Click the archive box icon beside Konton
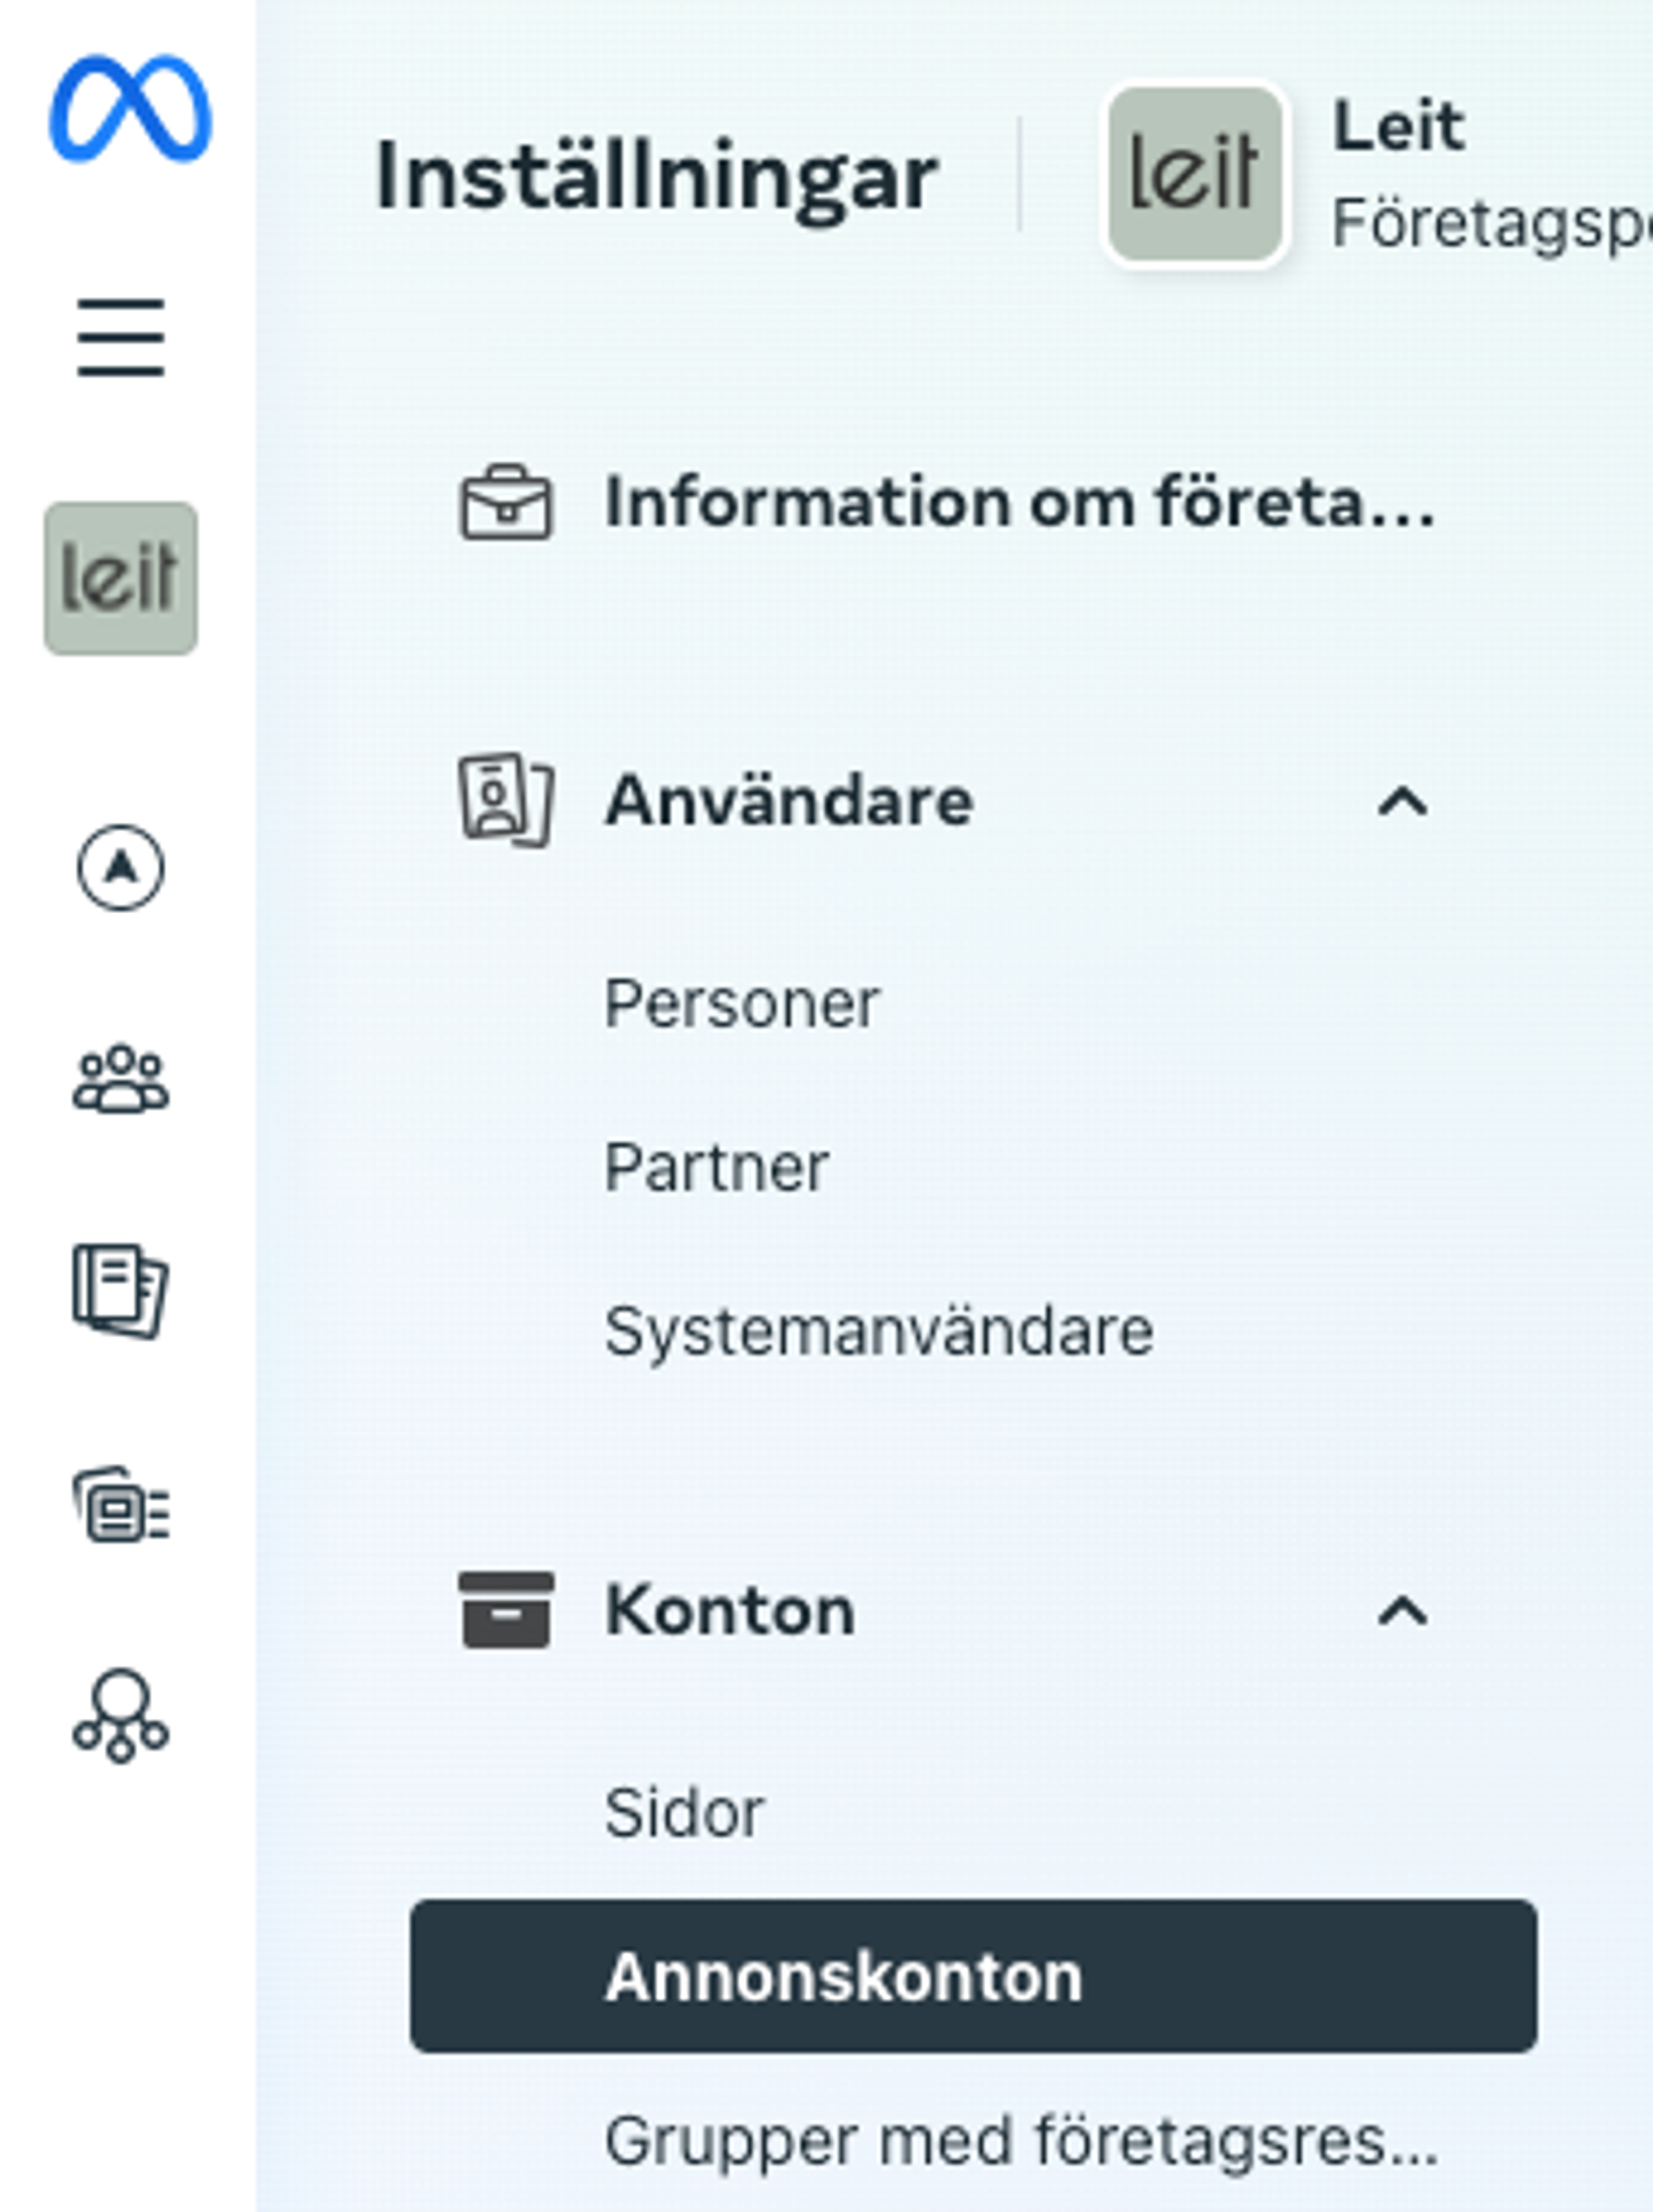 click(505, 1610)
